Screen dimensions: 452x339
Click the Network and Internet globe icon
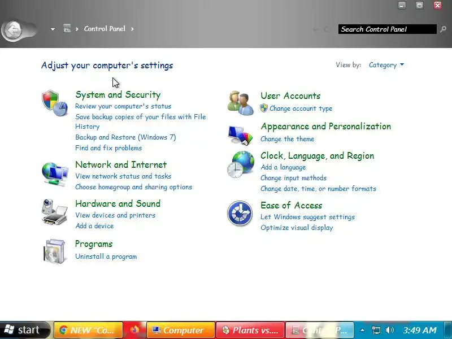55,175
